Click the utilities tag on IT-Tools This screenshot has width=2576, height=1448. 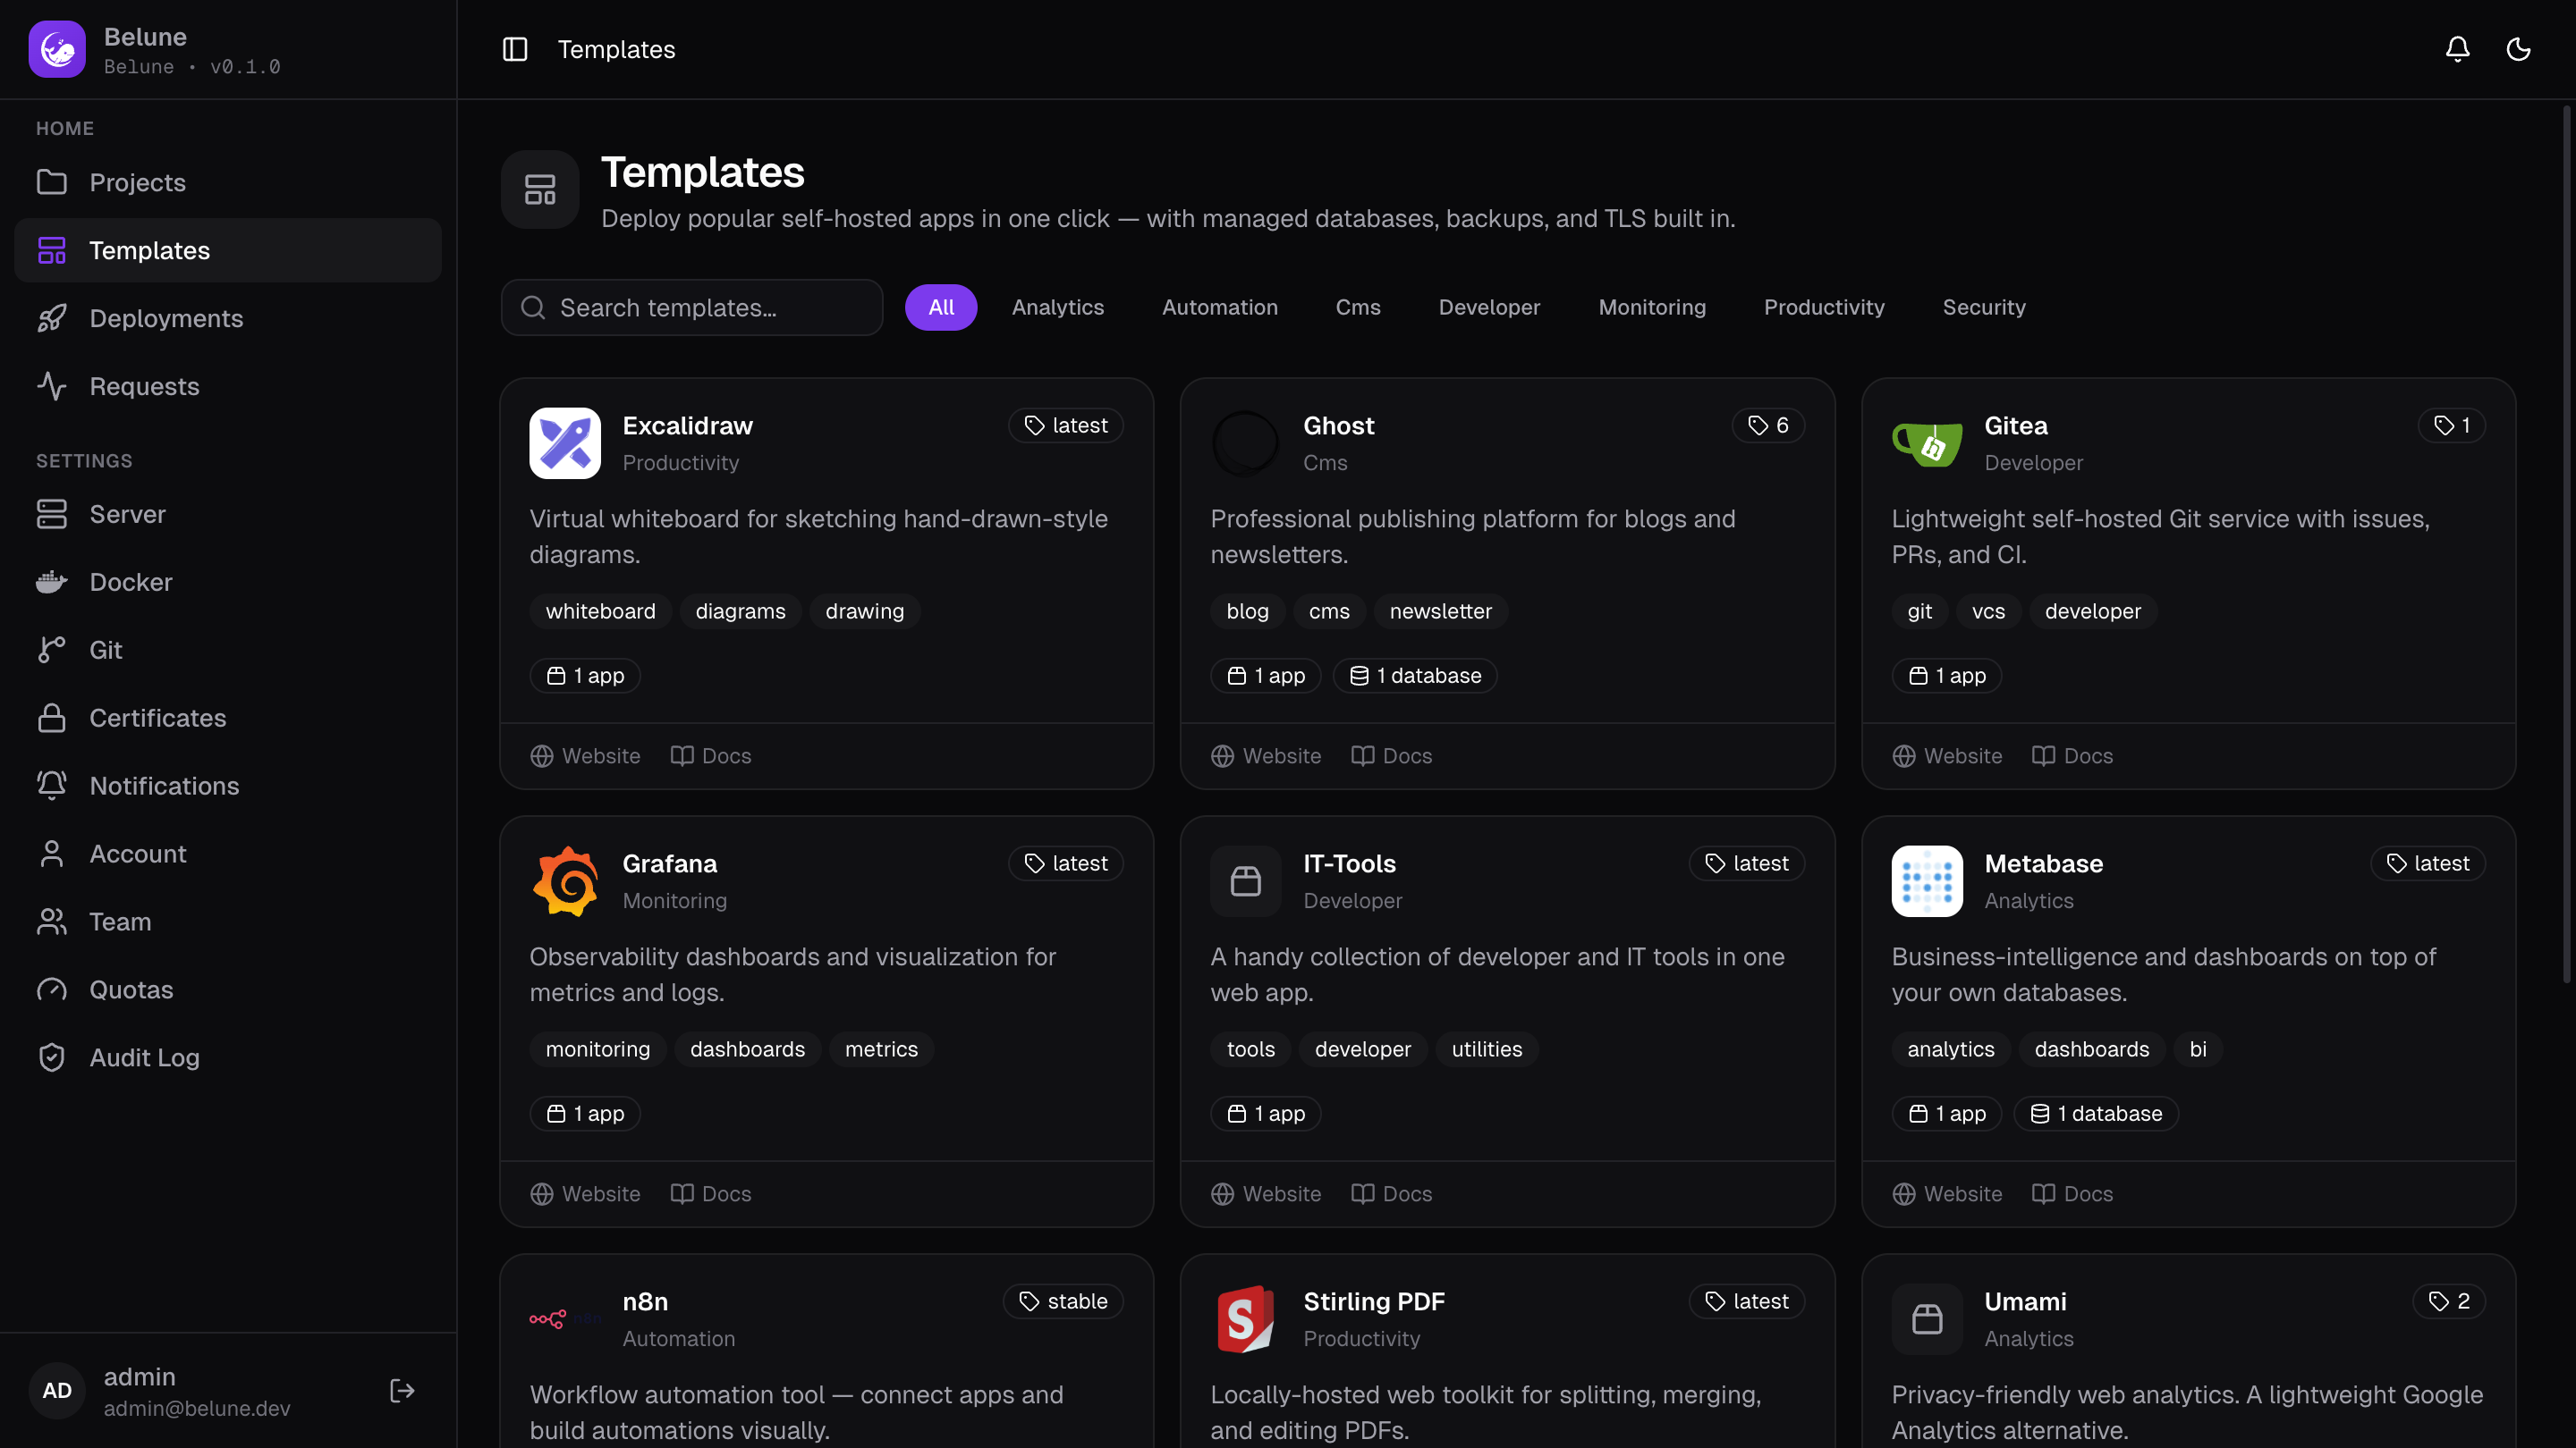click(1487, 1049)
